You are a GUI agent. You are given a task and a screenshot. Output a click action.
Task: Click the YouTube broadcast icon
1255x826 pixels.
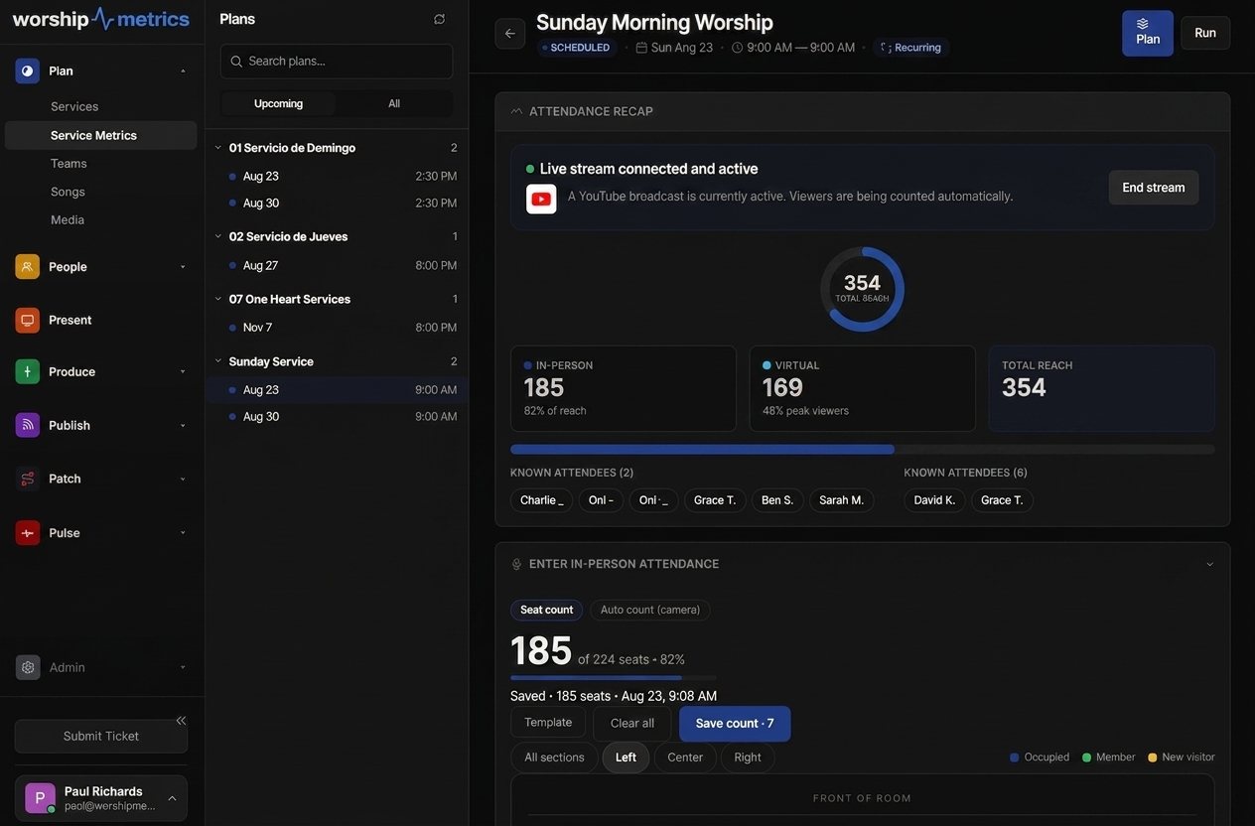pyautogui.click(x=541, y=199)
